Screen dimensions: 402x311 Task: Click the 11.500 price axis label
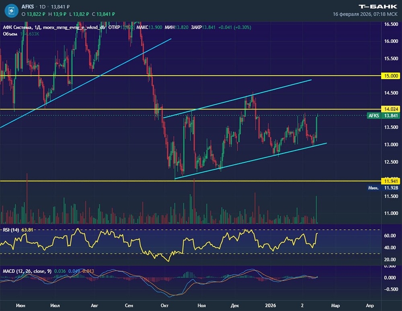tap(391, 196)
